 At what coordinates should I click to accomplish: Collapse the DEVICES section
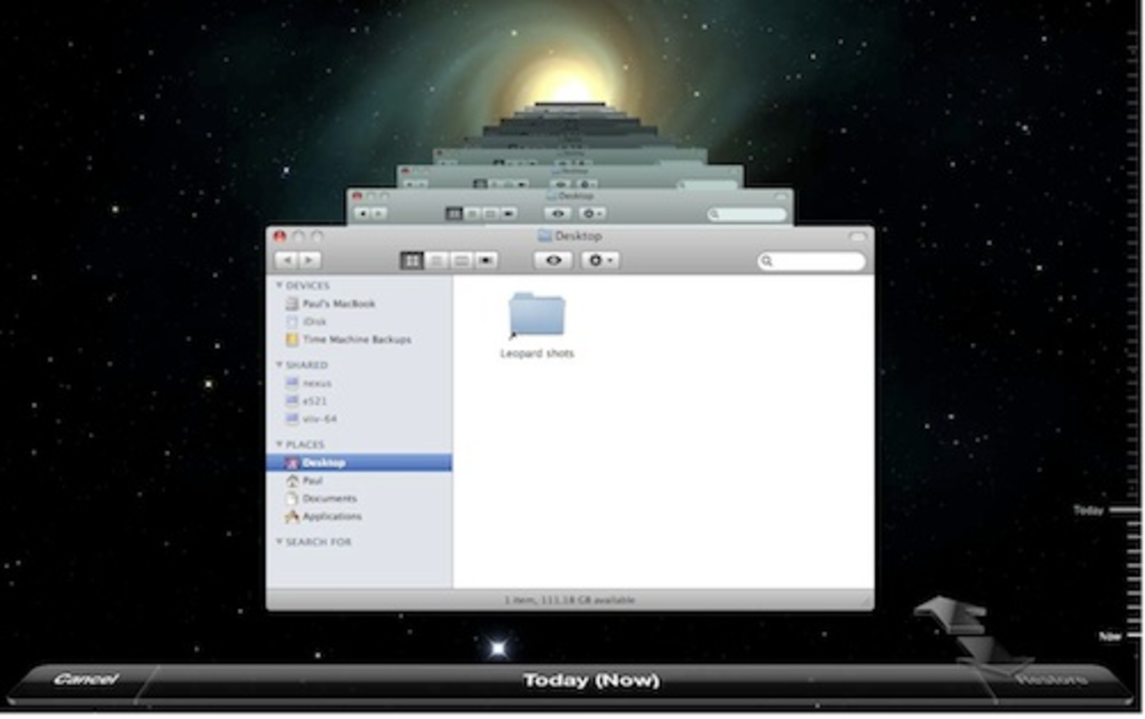pos(278,285)
